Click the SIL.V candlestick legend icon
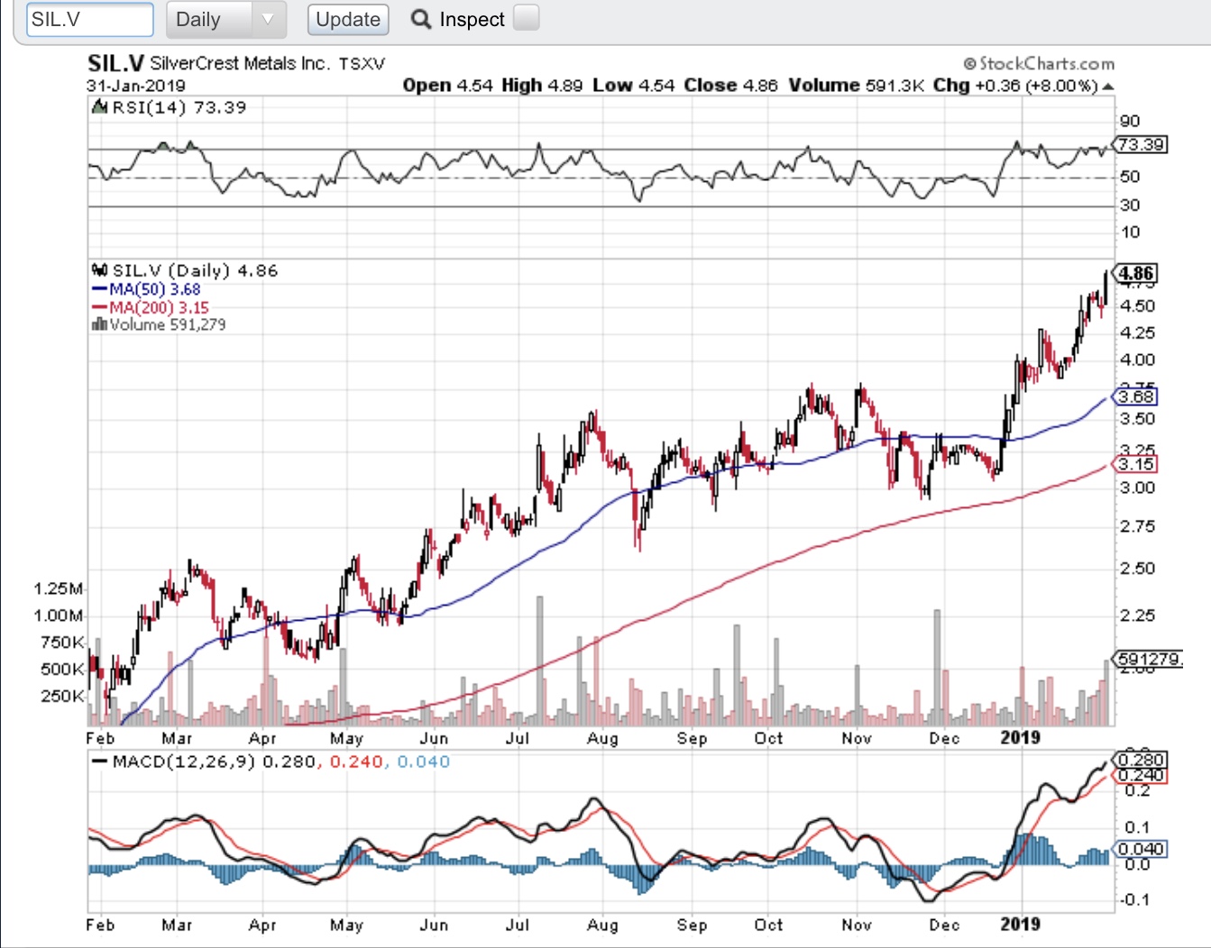 (x=100, y=270)
